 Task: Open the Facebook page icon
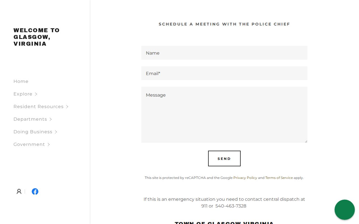point(35,192)
